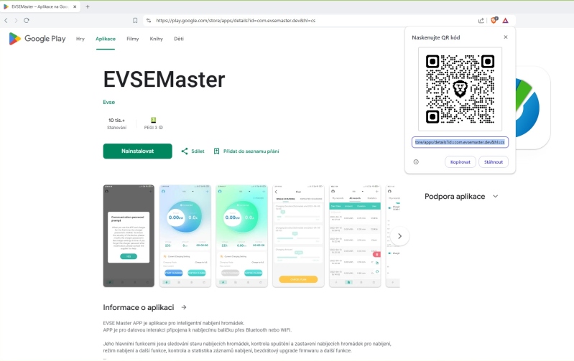Click the QR code URL text field
This screenshot has height=361, width=574.
click(460, 142)
